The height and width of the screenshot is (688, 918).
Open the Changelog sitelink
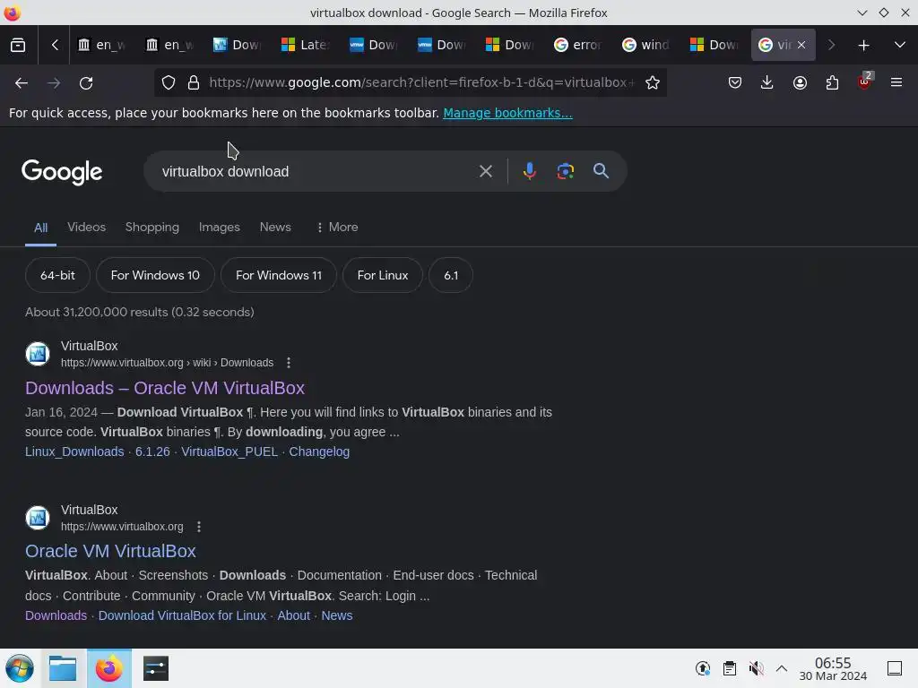point(319,451)
